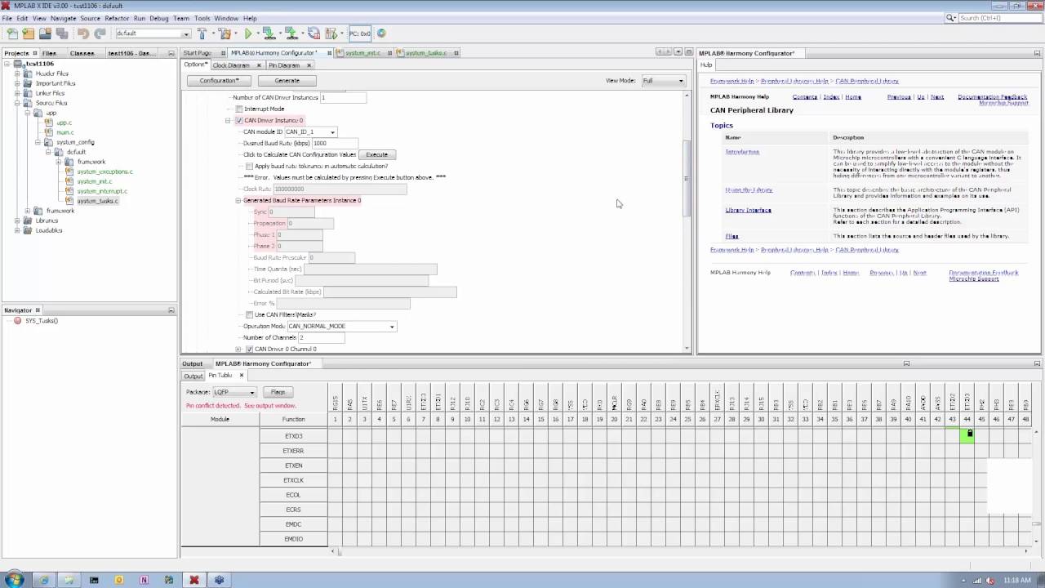
Task: Click the Open Project toolbar icon
Action: click(45, 33)
